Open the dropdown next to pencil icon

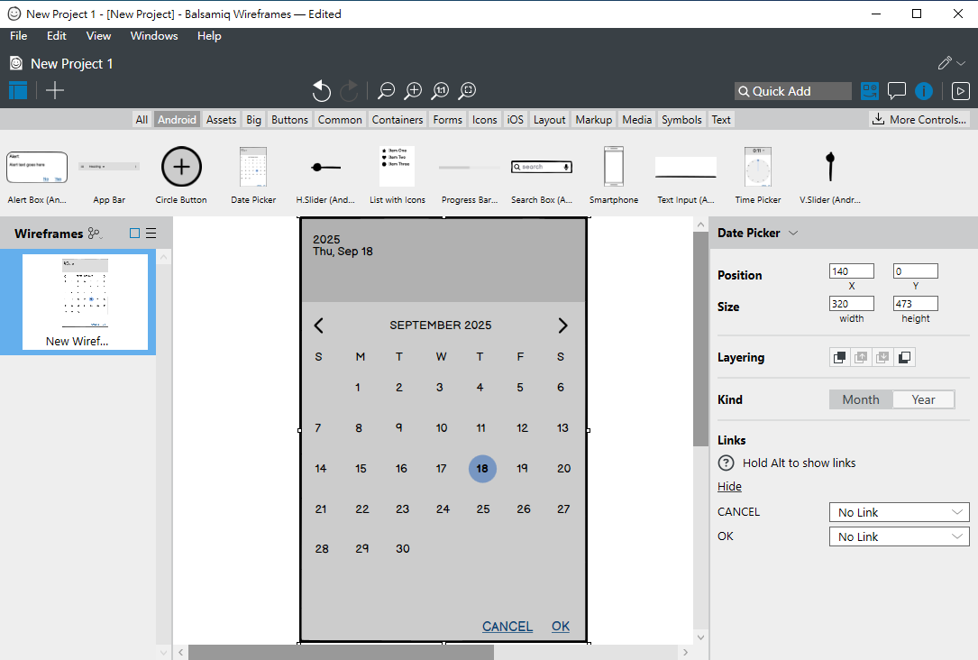(961, 63)
